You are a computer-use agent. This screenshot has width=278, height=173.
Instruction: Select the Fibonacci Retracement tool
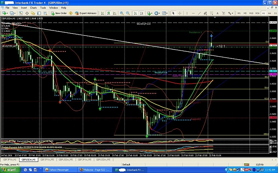[x=211, y=13]
